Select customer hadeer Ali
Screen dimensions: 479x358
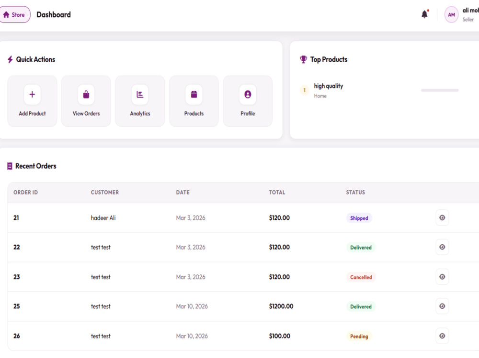[103, 218]
